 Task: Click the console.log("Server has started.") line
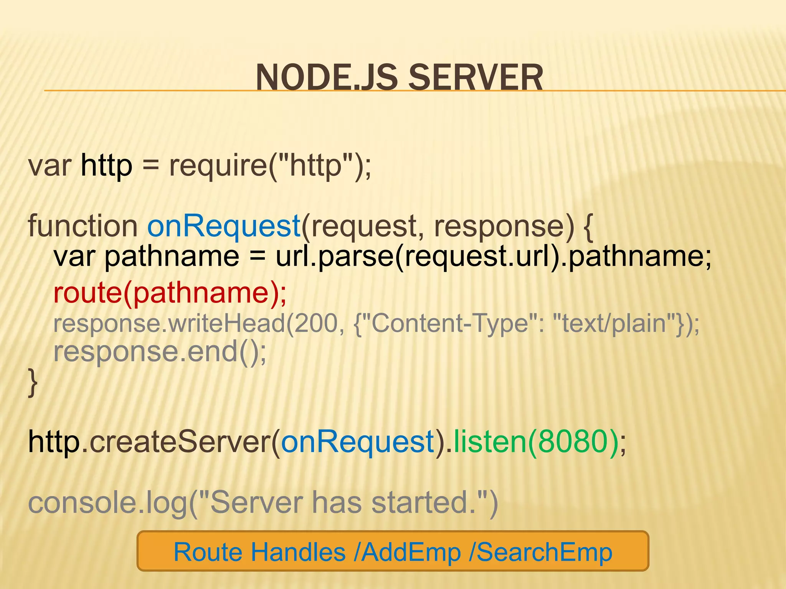tap(263, 503)
